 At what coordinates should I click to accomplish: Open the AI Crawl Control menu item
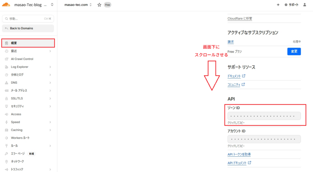28,59
